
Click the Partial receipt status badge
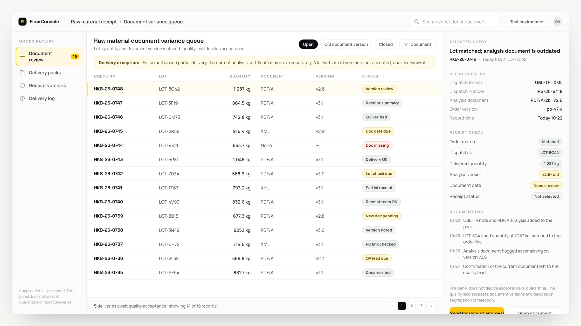coord(379,188)
